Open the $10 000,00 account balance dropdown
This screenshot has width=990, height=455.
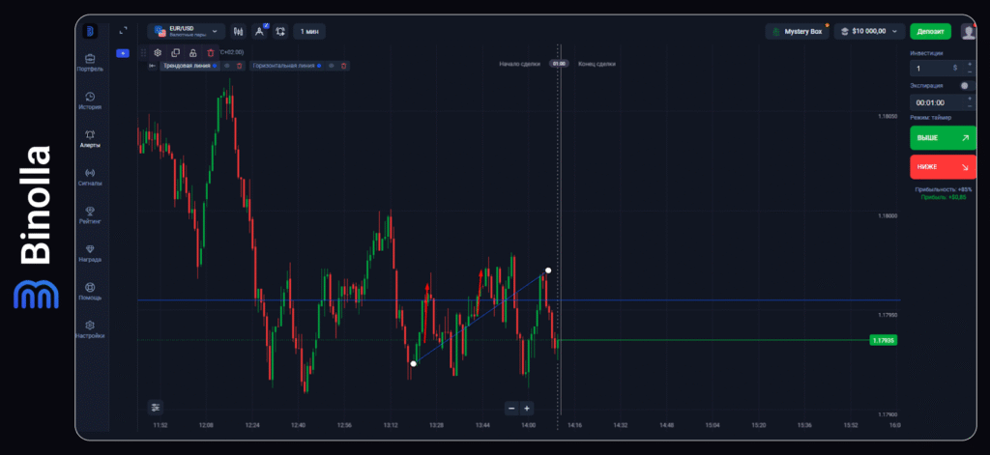[x=871, y=31]
